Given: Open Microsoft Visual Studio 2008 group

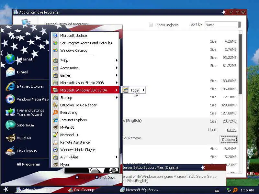Looking at the screenshot, I should 85,83.
